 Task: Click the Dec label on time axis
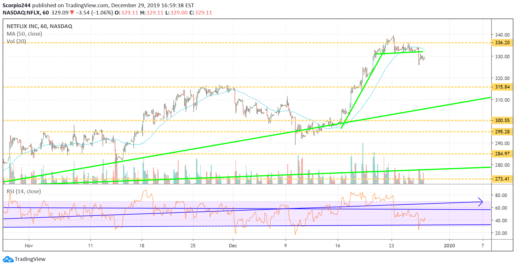[x=233, y=246]
